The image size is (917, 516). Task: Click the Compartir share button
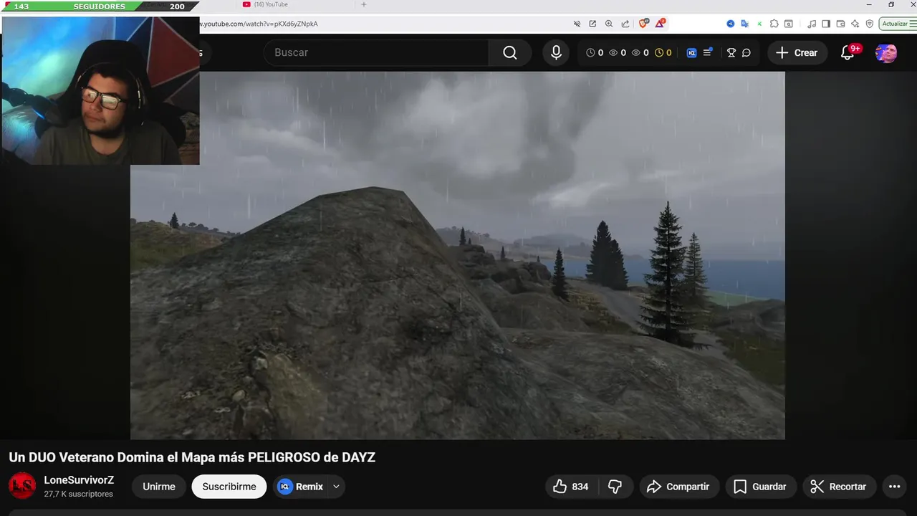[x=678, y=487]
